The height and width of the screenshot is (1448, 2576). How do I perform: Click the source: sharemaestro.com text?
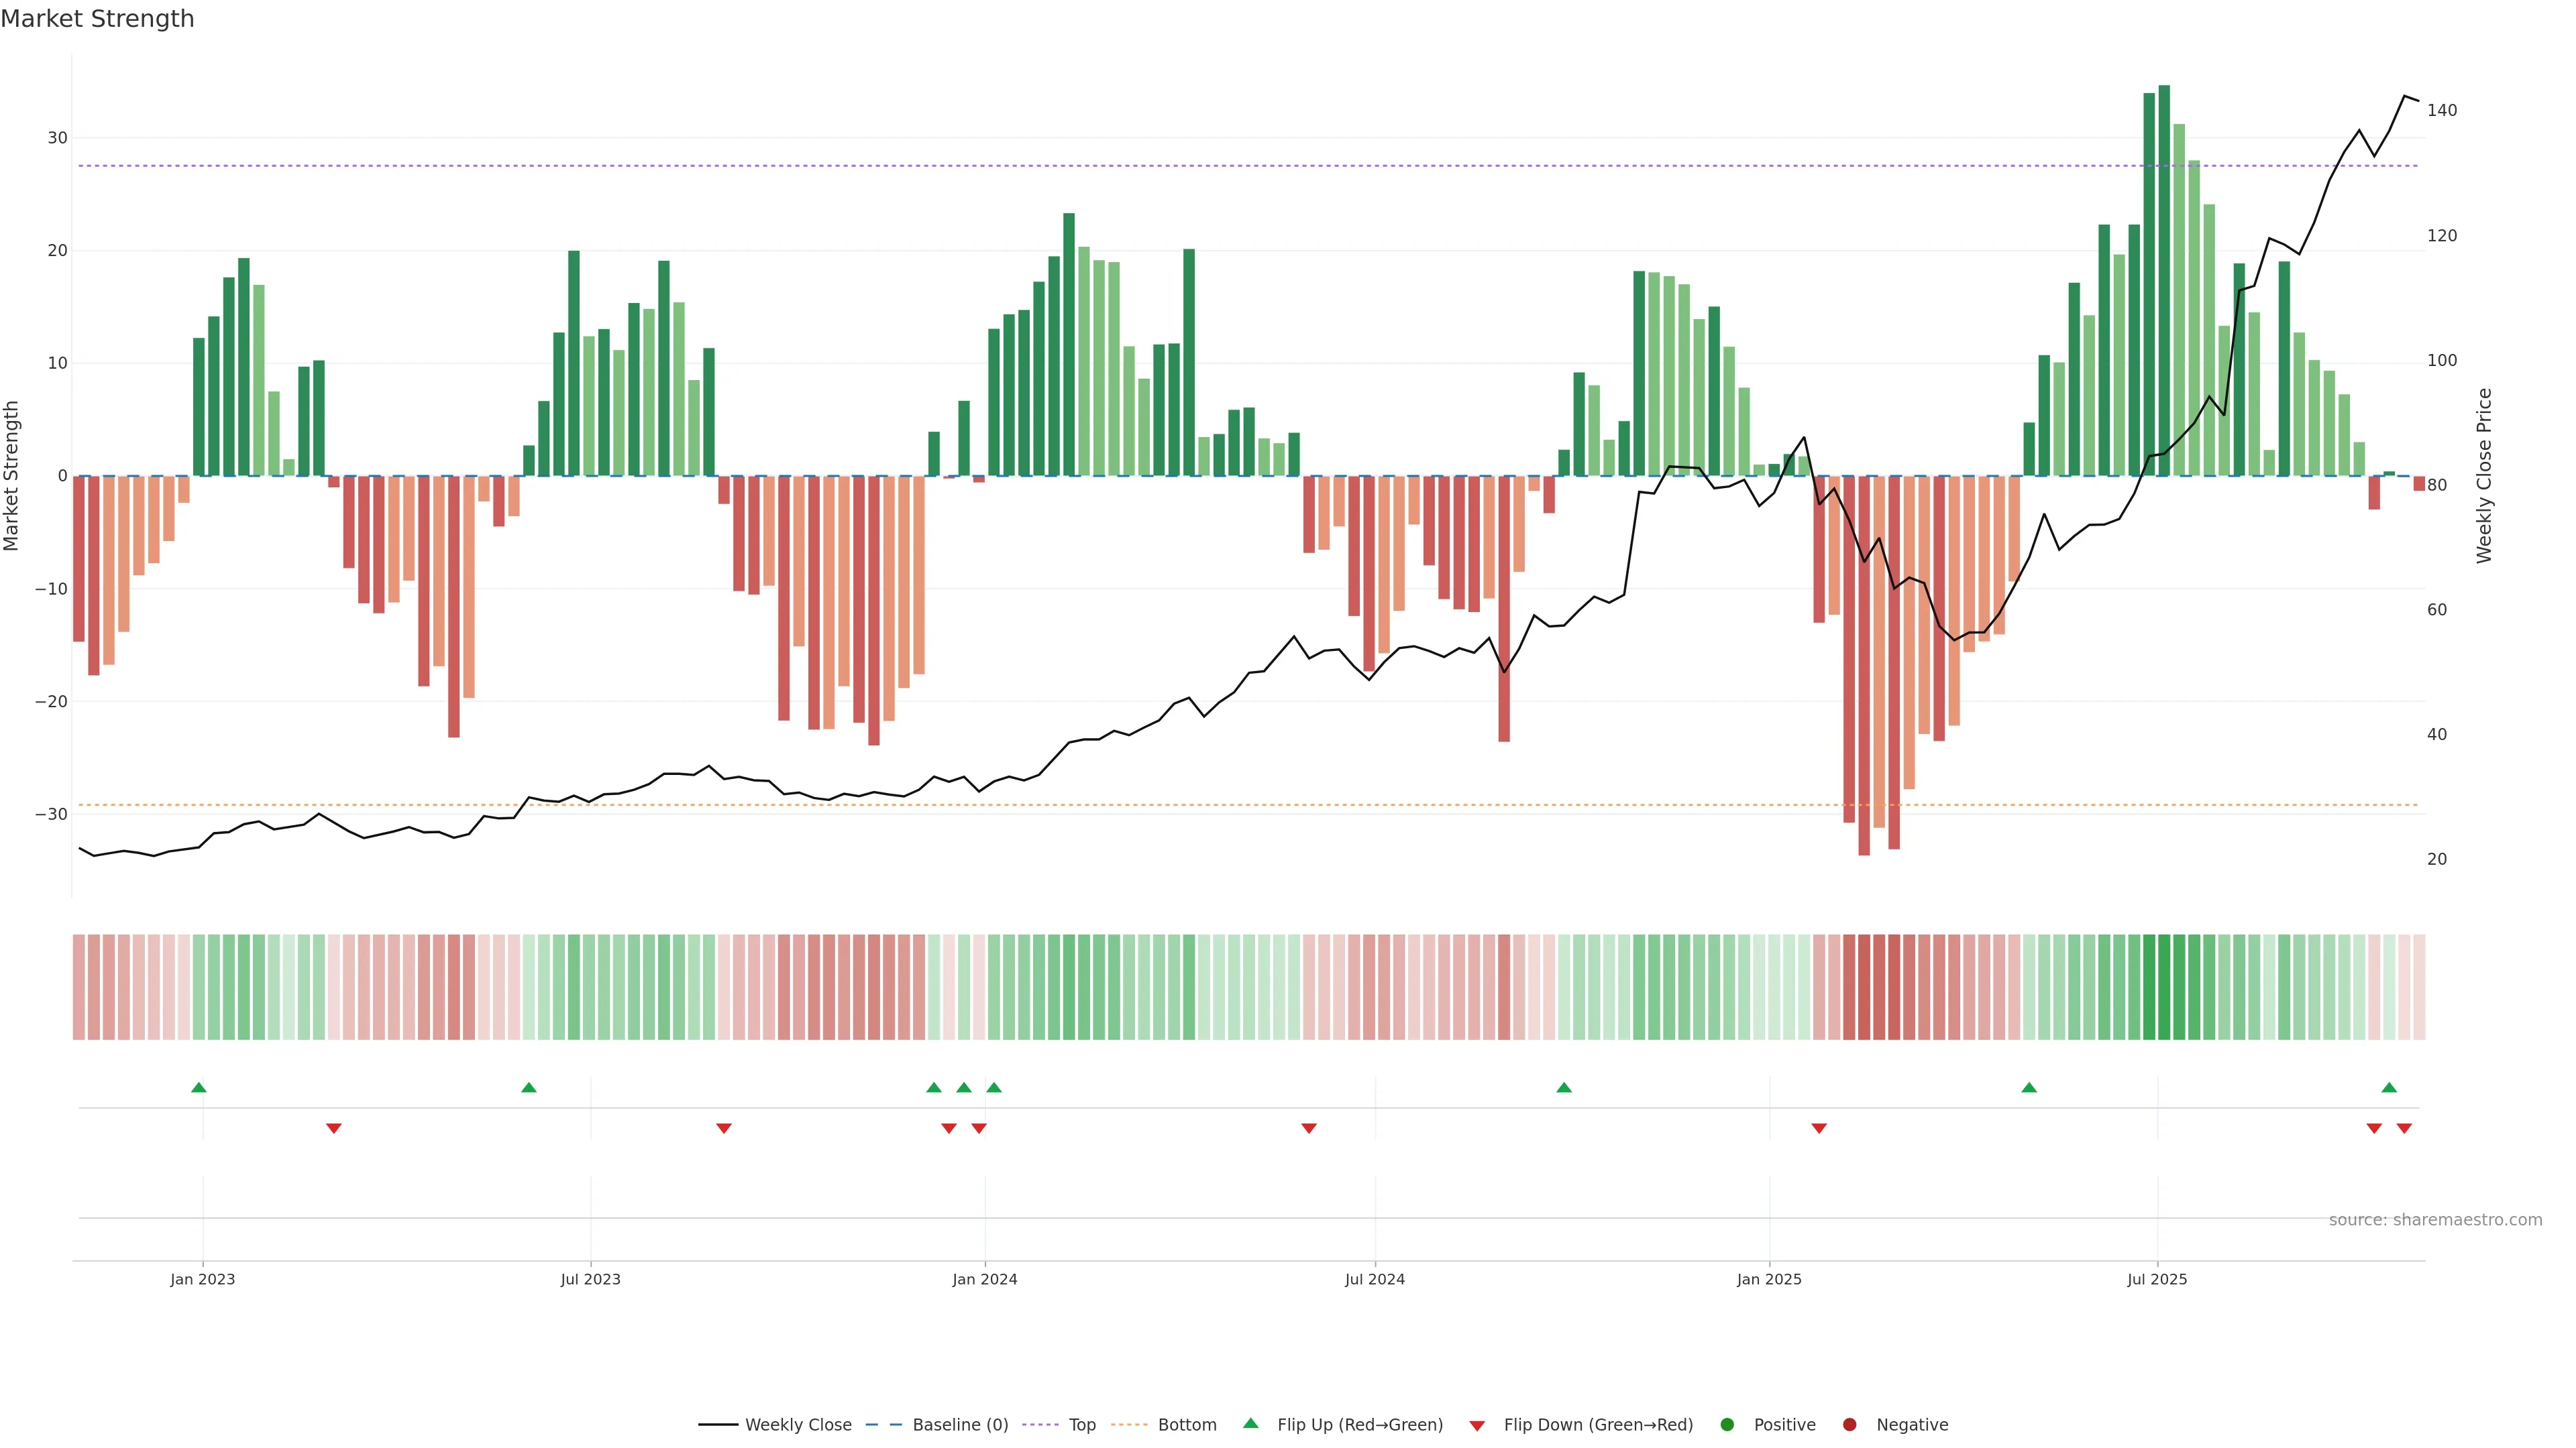pos(2435,1220)
